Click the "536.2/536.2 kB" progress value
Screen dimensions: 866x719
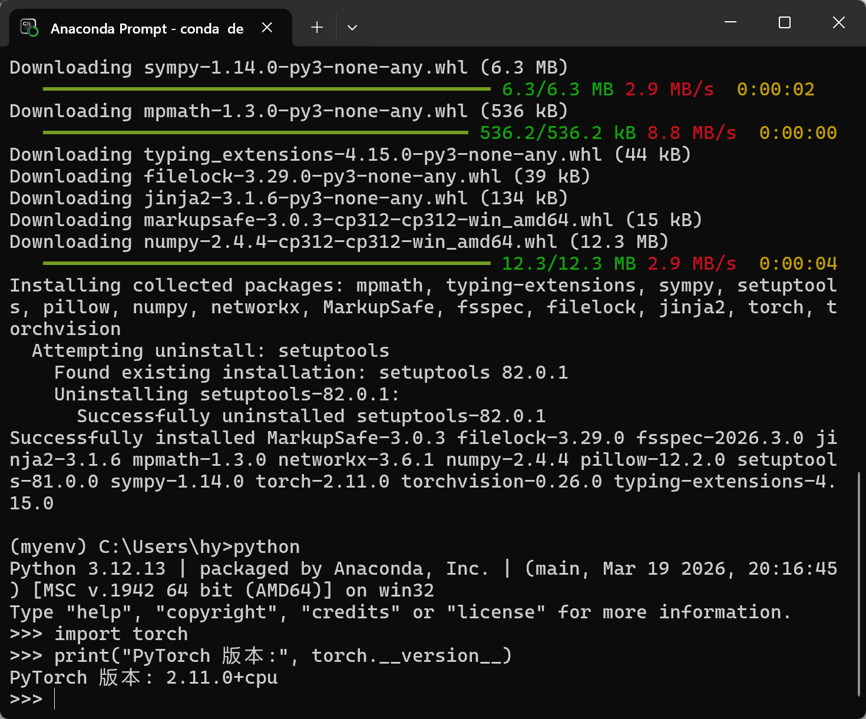pyautogui.click(x=558, y=133)
